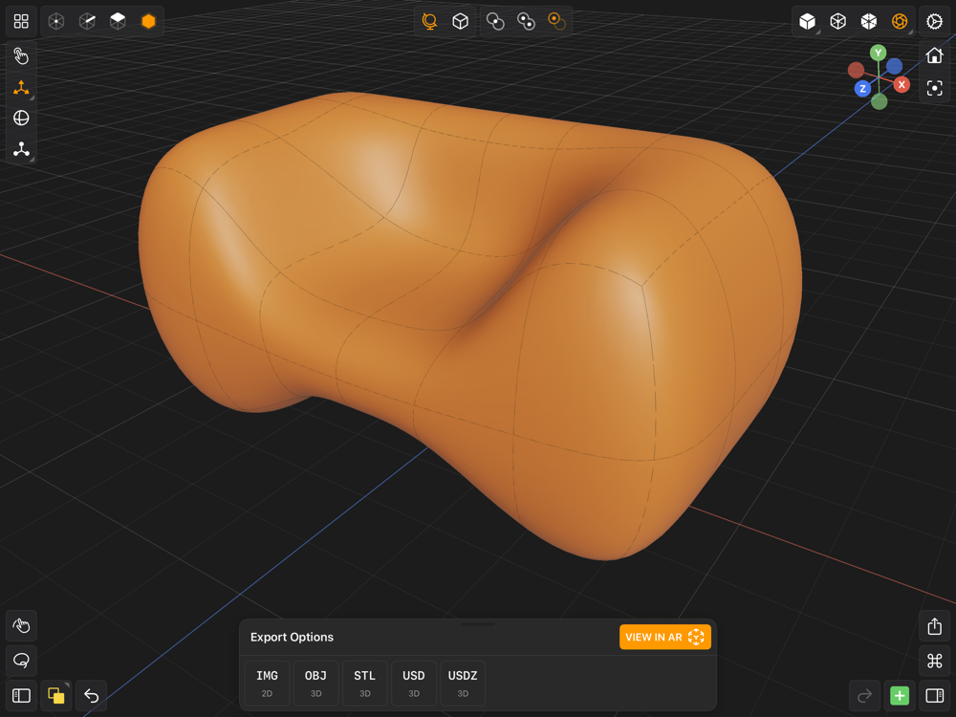
Task: Select face selection mode cube
Action: (x=118, y=21)
